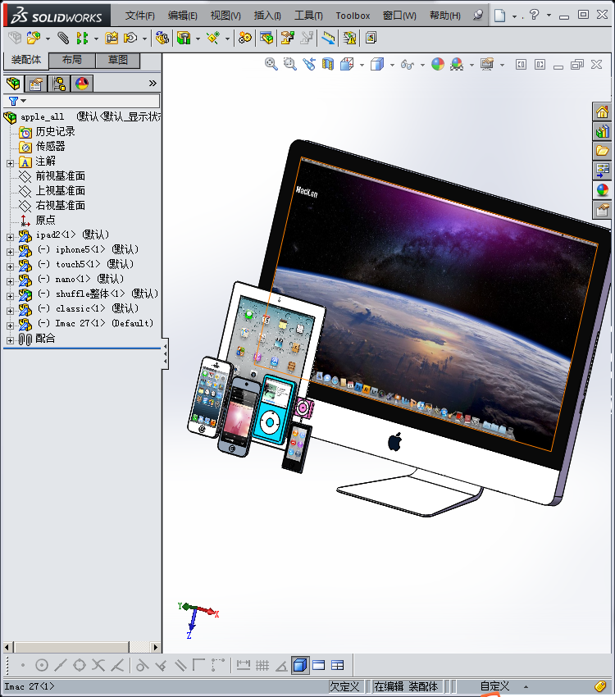This screenshot has width=615, height=697.
Task: Click the Exploded View icon
Action: tap(288, 39)
